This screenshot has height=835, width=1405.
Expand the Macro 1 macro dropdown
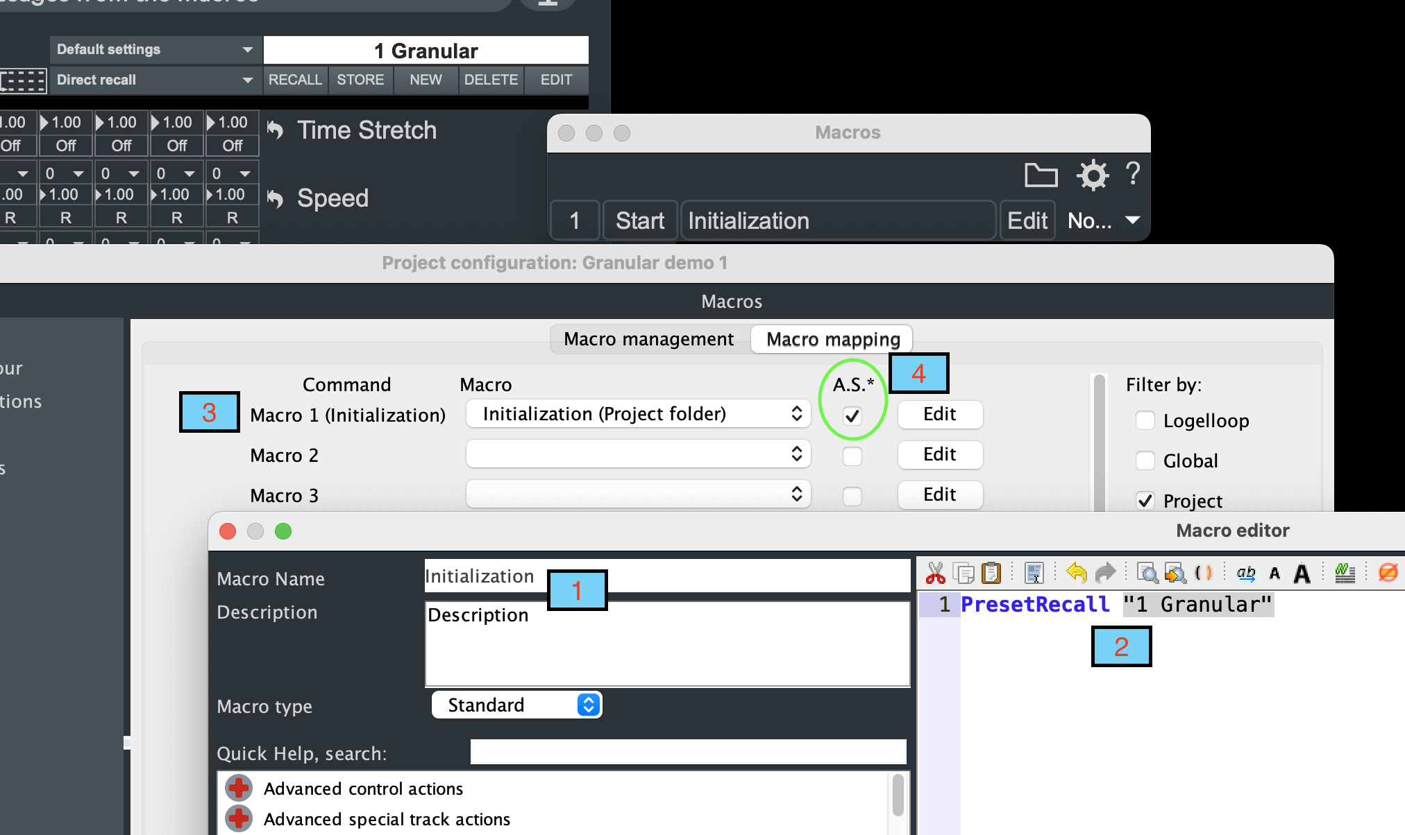[x=798, y=415]
